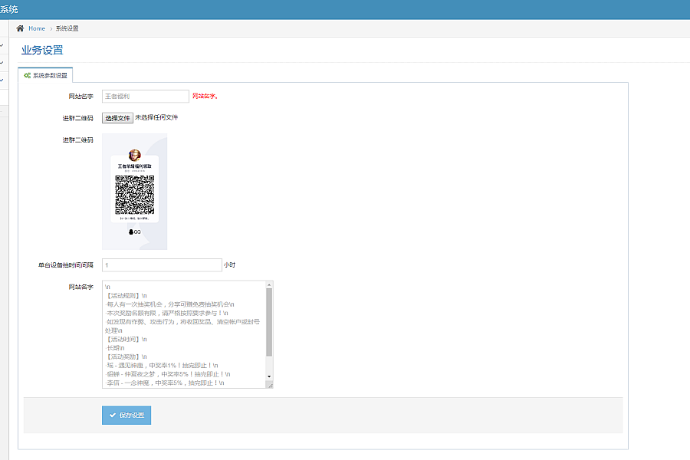Click the textarea scrollbar down arrow
Viewport: 690px width, 460px height.
pyautogui.click(x=269, y=376)
